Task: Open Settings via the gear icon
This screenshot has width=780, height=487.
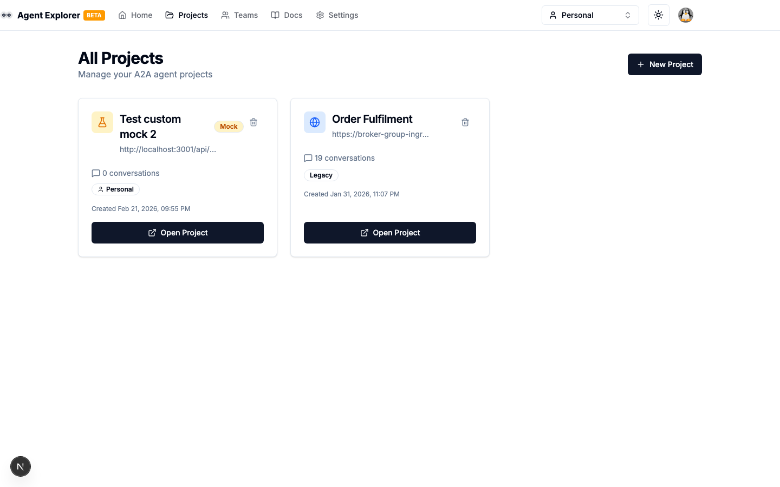Action: 337,15
